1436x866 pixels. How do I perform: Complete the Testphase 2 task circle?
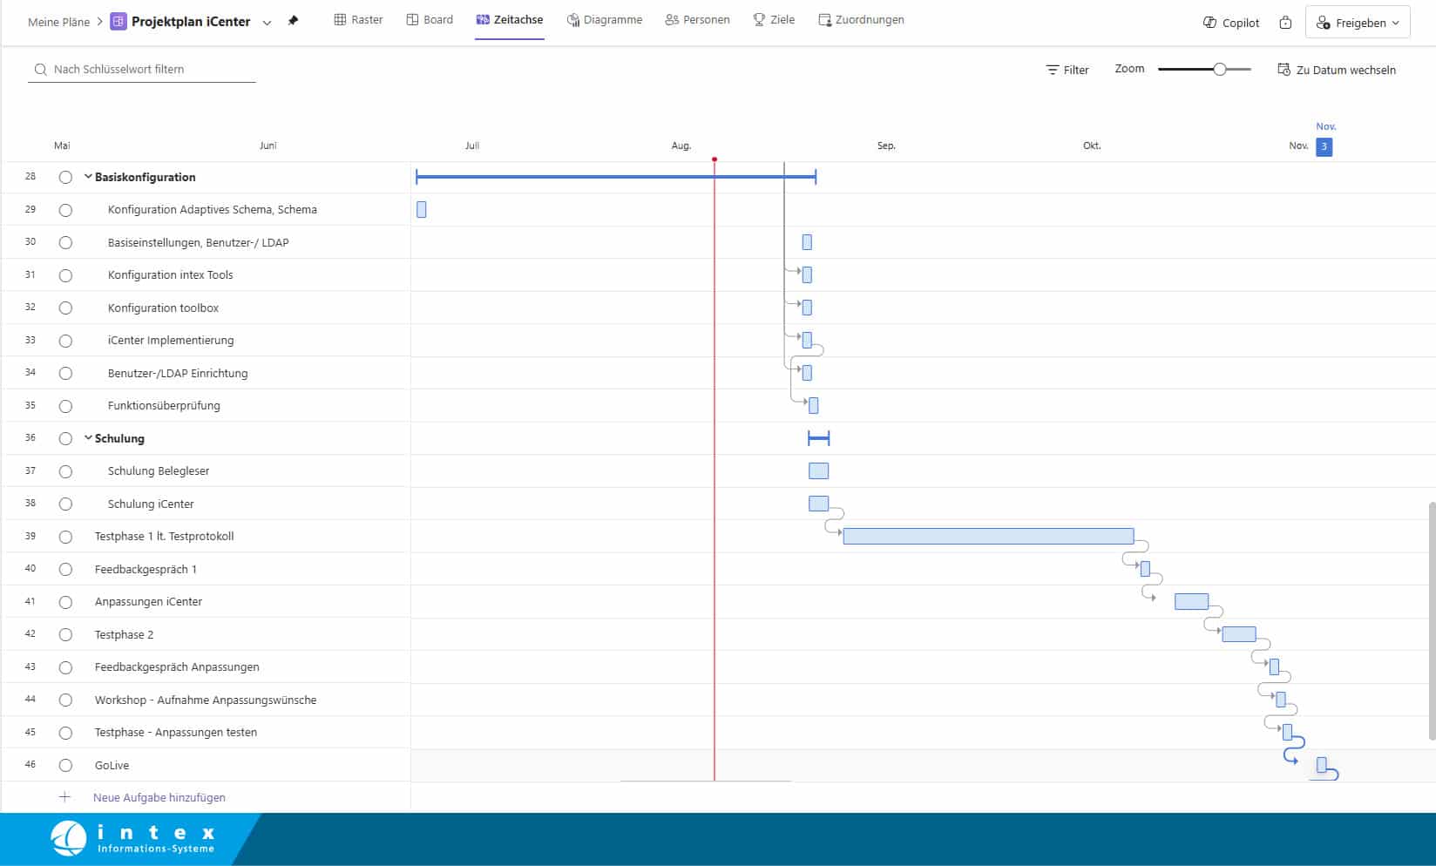pyautogui.click(x=65, y=635)
